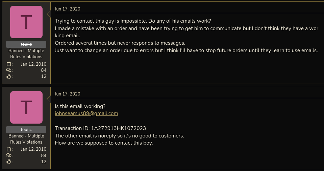Click the Jun 17, 2020 date above 'Is this email working?'
The image size is (324, 171).
click(x=68, y=94)
